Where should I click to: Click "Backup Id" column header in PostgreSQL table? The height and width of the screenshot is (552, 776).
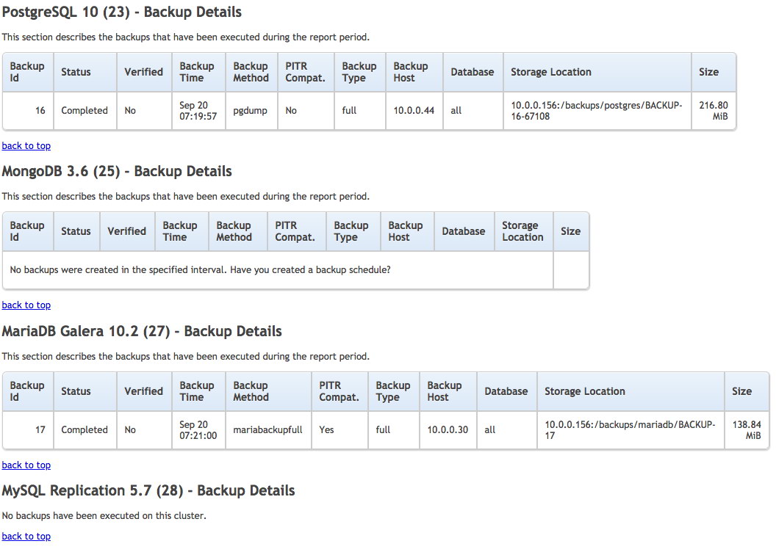[x=27, y=72]
